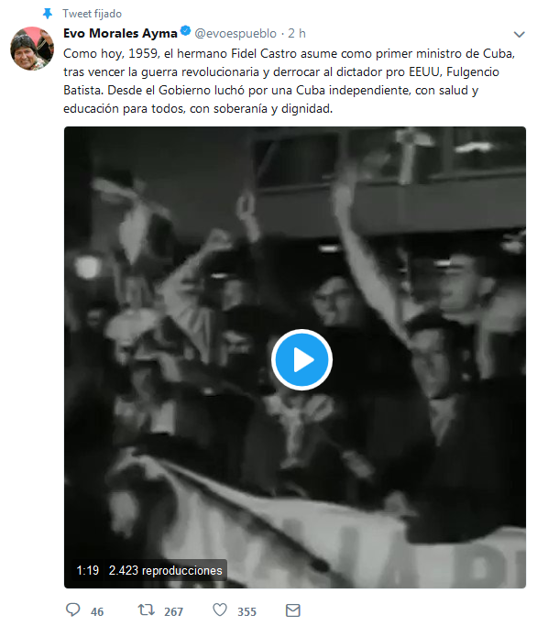Image resolution: width=537 pixels, height=626 pixels.
Task: Expand the tweet options chevron
Action: pos(519,34)
